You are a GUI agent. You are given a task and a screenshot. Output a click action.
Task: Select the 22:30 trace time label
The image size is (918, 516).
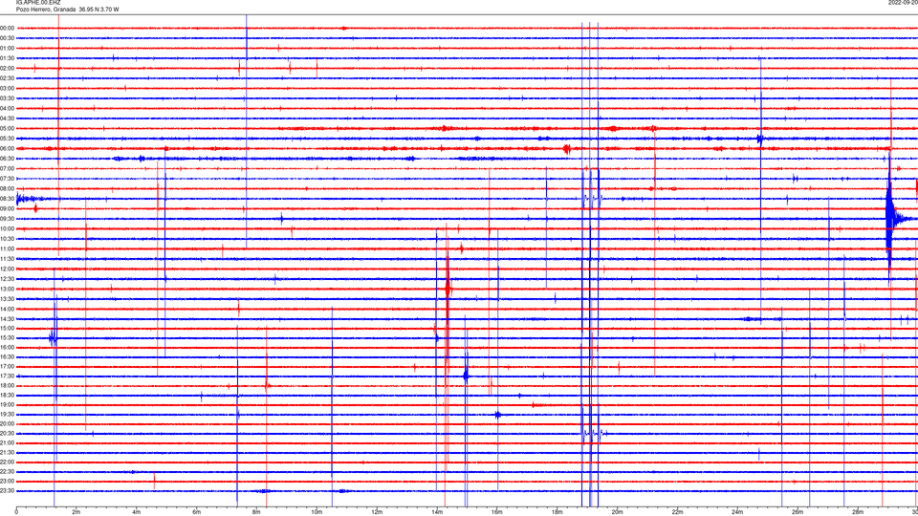pyautogui.click(x=7, y=471)
